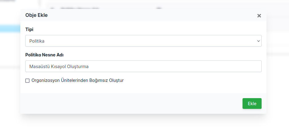Close the Obje Ekle dialog
This screenshot has width=289, height=138.
259,16
